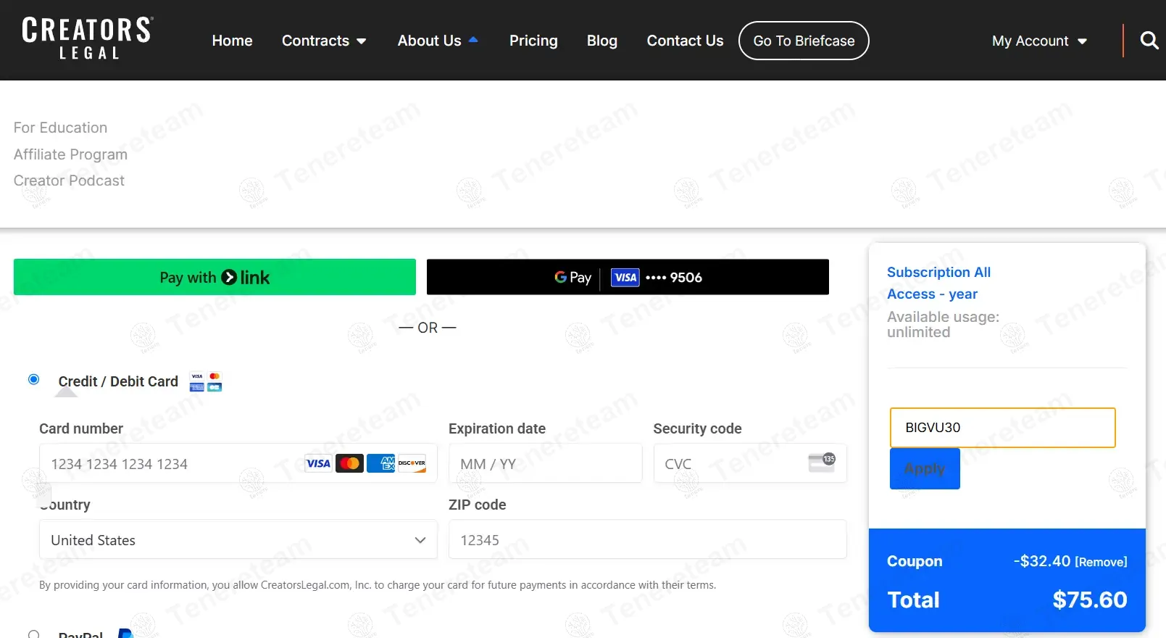Open Creator Podcast submenu link
This screenshot has width=1166, height=638.
(69, 181)
